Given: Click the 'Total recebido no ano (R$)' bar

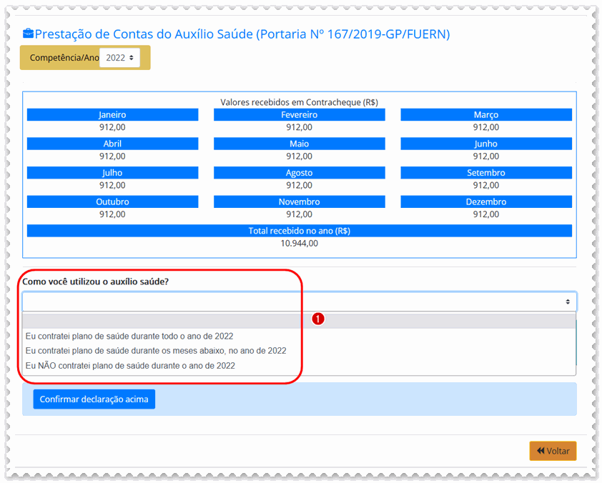Looking at the screenshot, I should click(299, 231).
